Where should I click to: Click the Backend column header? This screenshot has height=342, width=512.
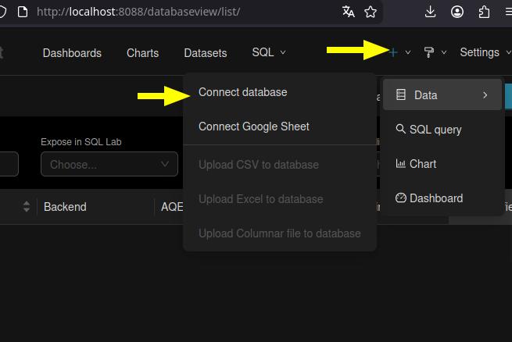(65, 207)
